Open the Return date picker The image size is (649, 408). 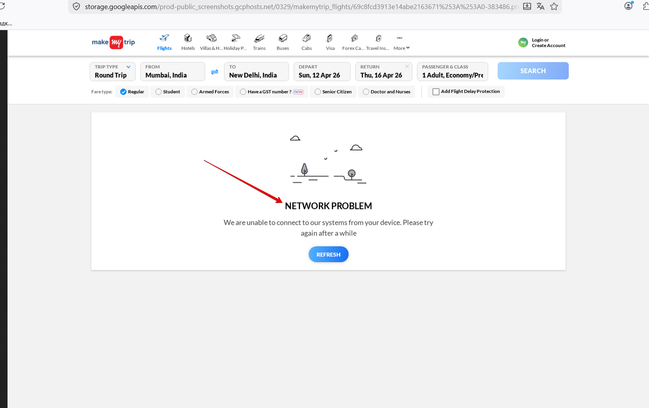point(383,71)
